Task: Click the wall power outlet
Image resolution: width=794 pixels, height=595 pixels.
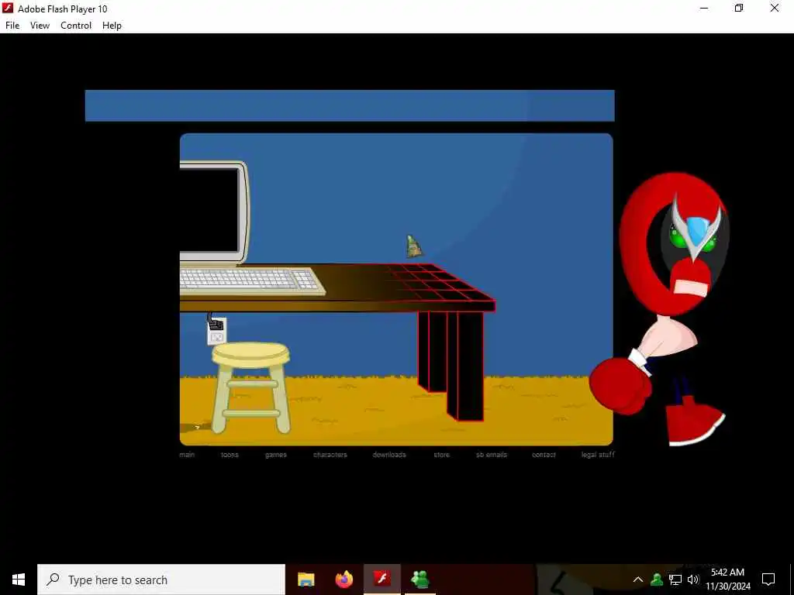Action: point(217,332)
